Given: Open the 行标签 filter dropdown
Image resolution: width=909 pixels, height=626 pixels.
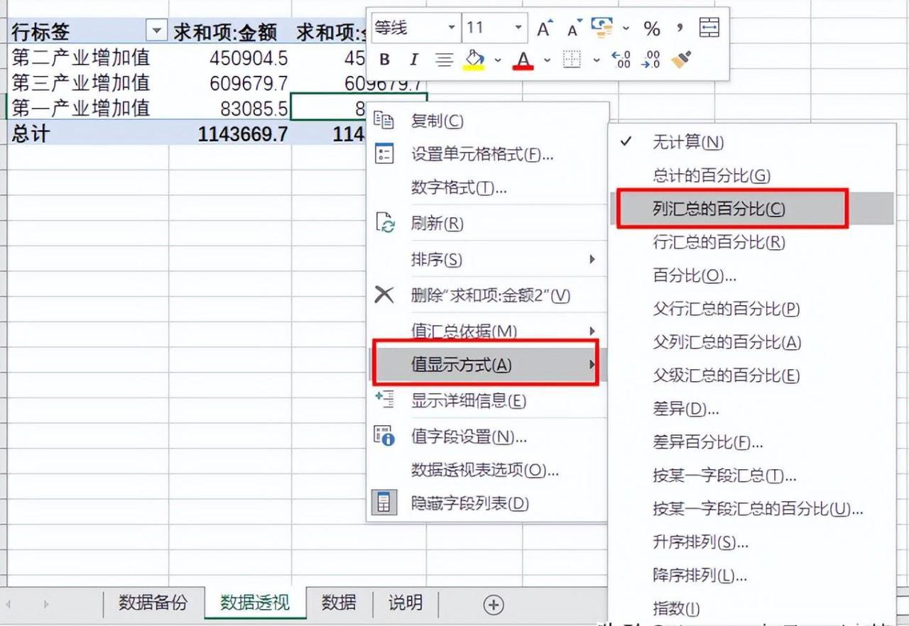Looking at the screenshot, I should tap(156, 31).
